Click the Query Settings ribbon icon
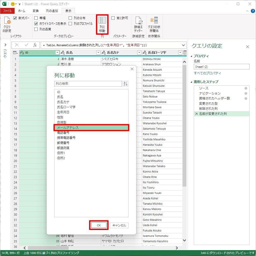Screen dimensions: 256x256 (x=7, y=25)
